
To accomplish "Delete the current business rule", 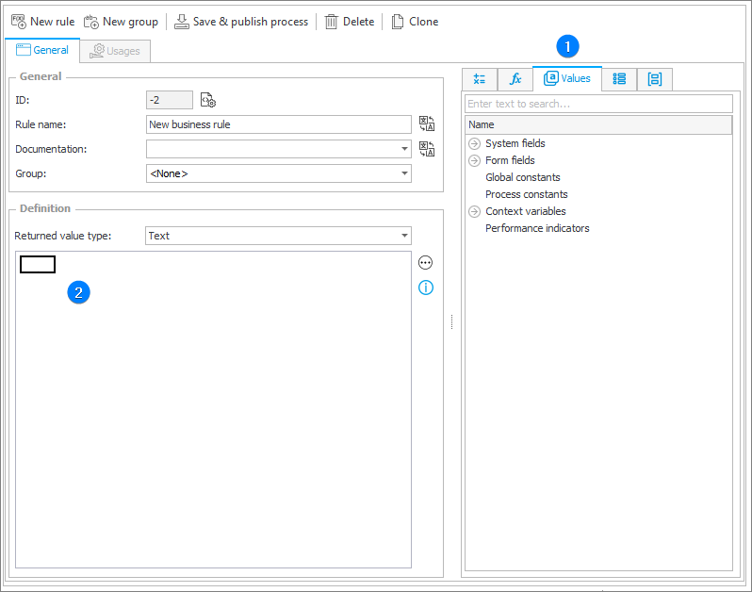I will (x=350, y=22).
